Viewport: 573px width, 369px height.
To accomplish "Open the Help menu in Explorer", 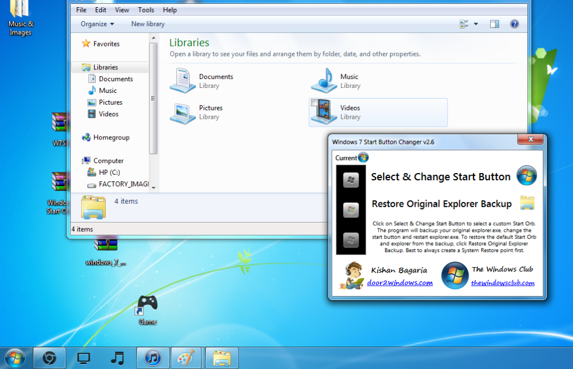I will click(170, 10).
